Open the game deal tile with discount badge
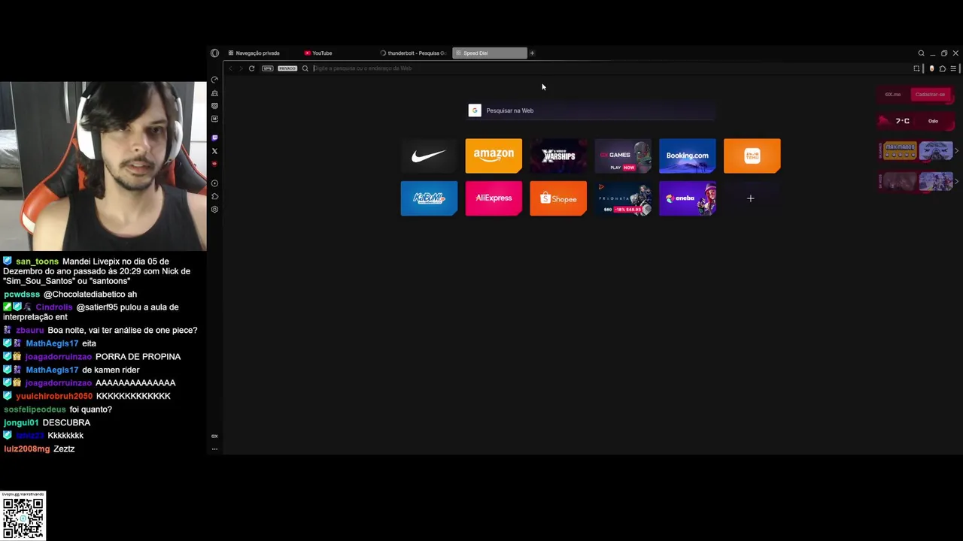Screen dimensions: 963x541 click(x=623, y=198)
